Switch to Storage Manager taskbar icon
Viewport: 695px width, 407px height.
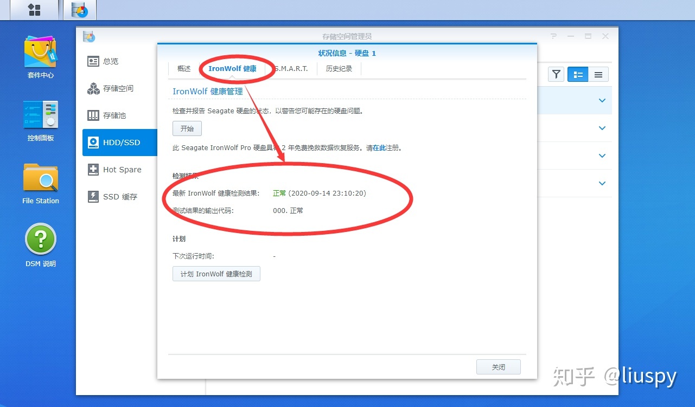pos(79,9)
